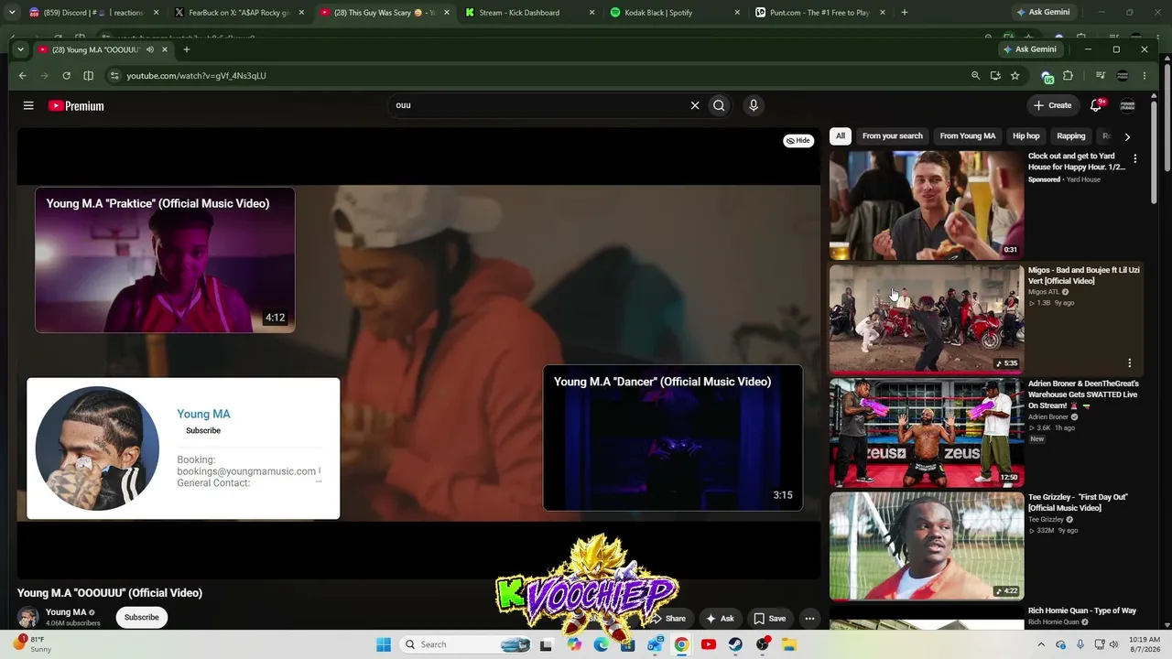
Task: Open the Windows Start menu
Action: (383, 644)
